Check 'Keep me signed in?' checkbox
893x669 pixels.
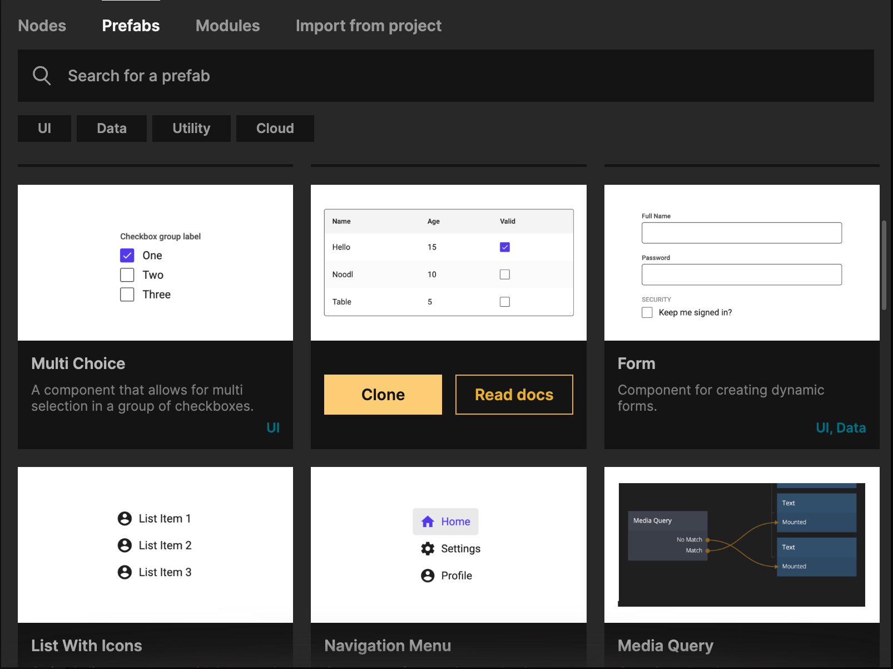click(647, 313)
